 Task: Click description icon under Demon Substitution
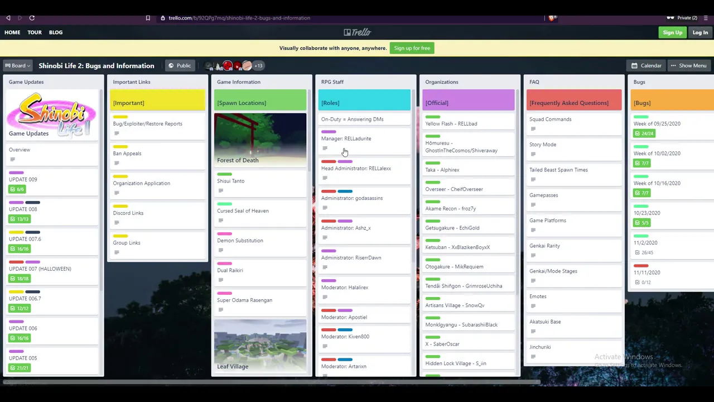click(220, 250)
